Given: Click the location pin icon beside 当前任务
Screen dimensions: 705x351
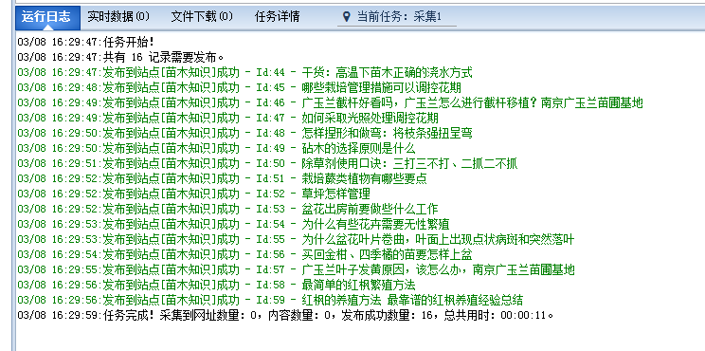Looking at the screenshot, I should [346, 17].
